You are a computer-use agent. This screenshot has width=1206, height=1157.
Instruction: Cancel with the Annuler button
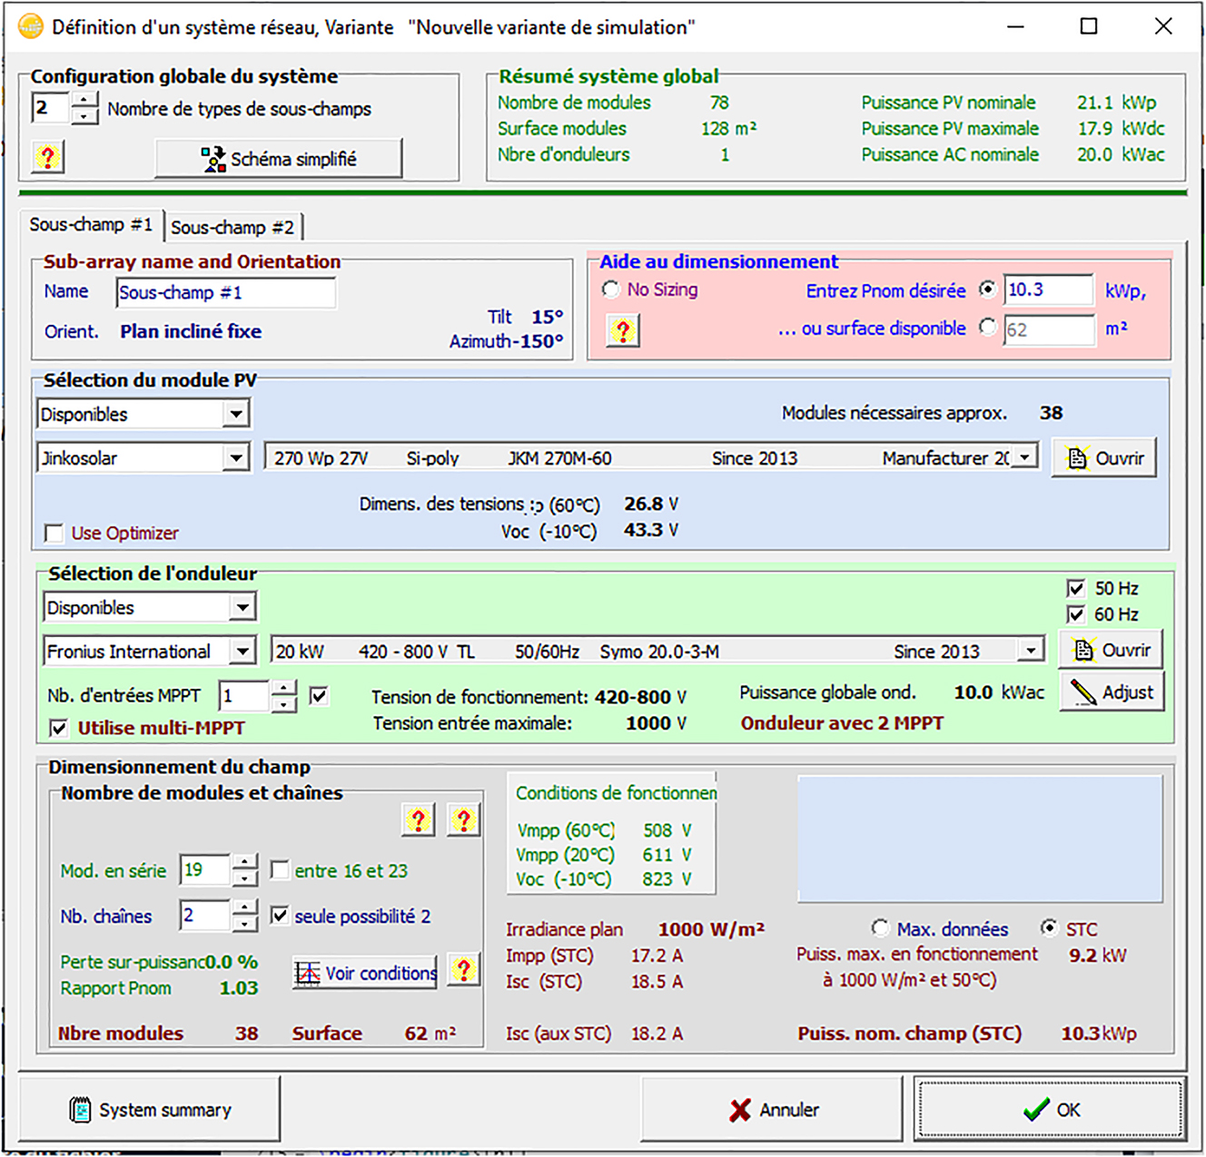(772, 1110)
